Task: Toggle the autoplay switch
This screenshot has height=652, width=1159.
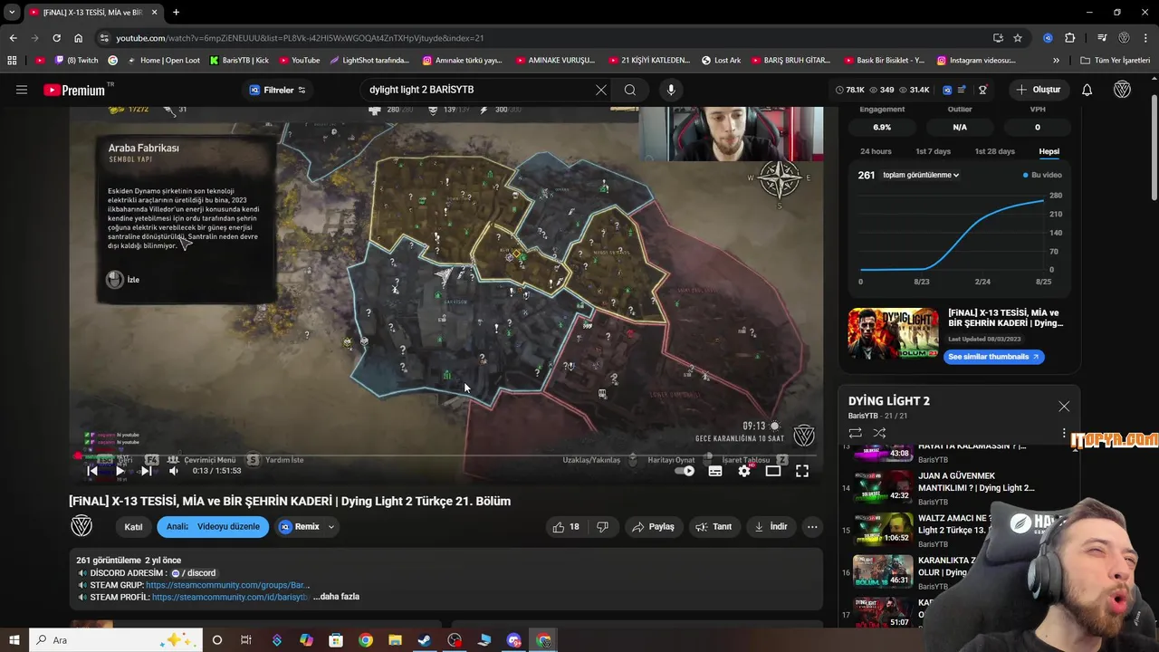Action: (x=685, y=471)
